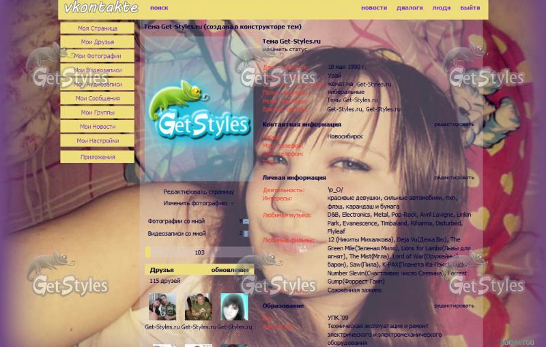Click the video icon beside Видеозаписи со мной
Screen dimensions: 546x347
click(x=246, y=234)
